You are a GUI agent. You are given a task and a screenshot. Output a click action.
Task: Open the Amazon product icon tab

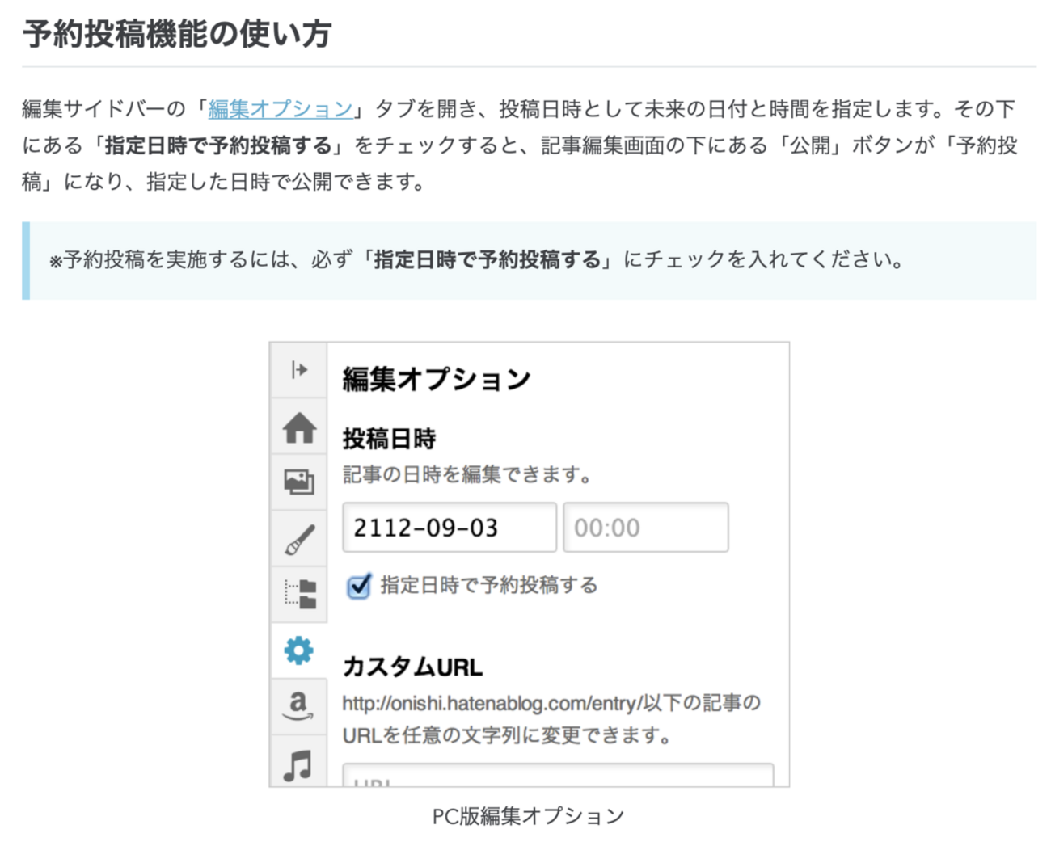(x=299, y=705)
